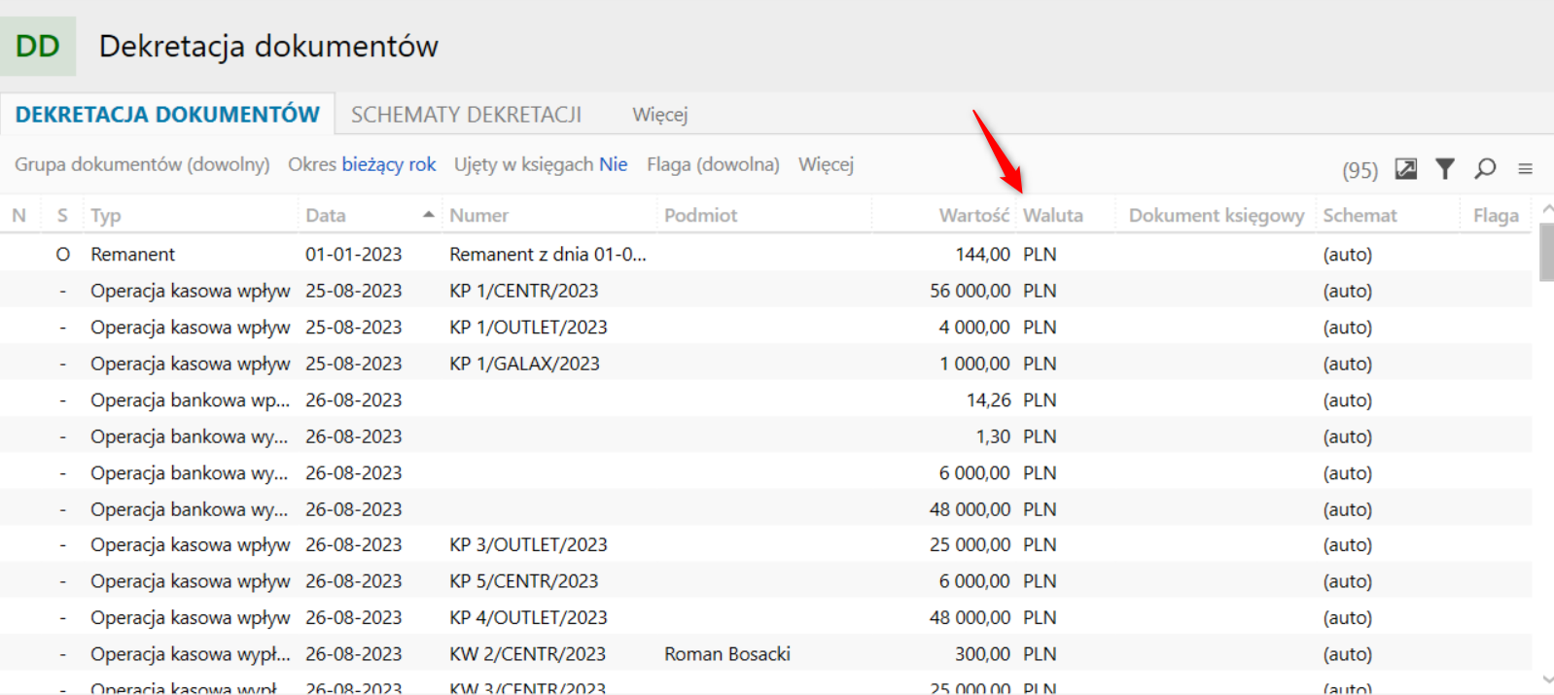The height and width of the screenshot is (695, 1554).
Task: Select row KP 3/OUTLET/2023
Action: (x=766, y=545)
